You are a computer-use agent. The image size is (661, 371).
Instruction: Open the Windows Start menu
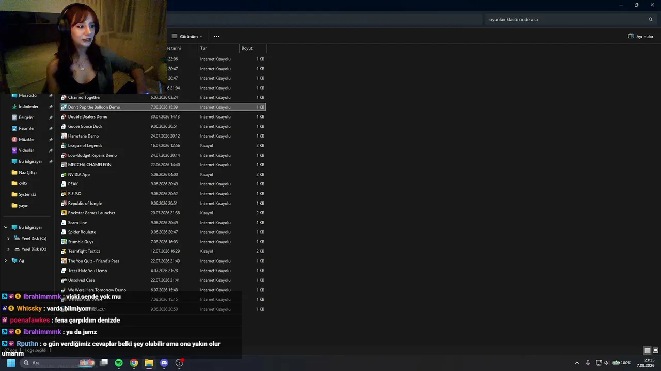click(11, 363)
